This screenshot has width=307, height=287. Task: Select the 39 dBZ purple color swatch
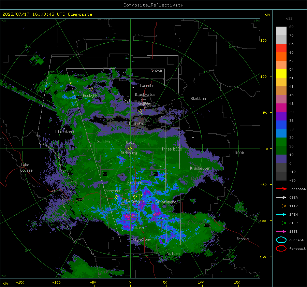pyautogui.click(x=281, y=116)
